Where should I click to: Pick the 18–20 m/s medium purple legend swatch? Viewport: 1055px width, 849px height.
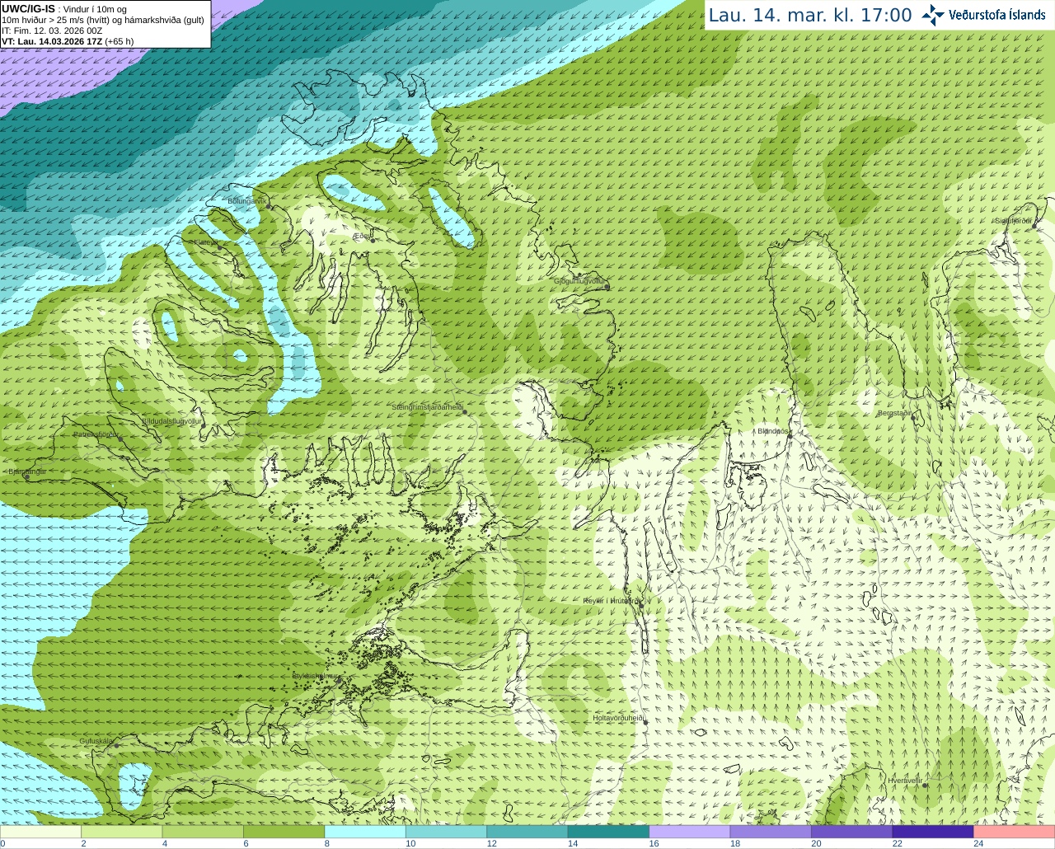[x=771, y=832]
